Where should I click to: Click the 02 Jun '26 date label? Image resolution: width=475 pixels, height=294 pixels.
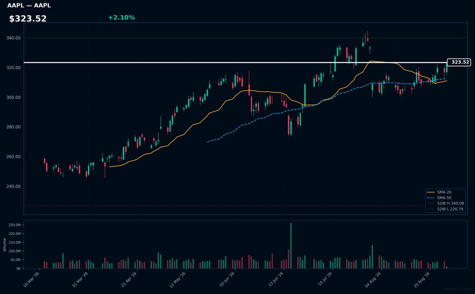tap(227, 280)
